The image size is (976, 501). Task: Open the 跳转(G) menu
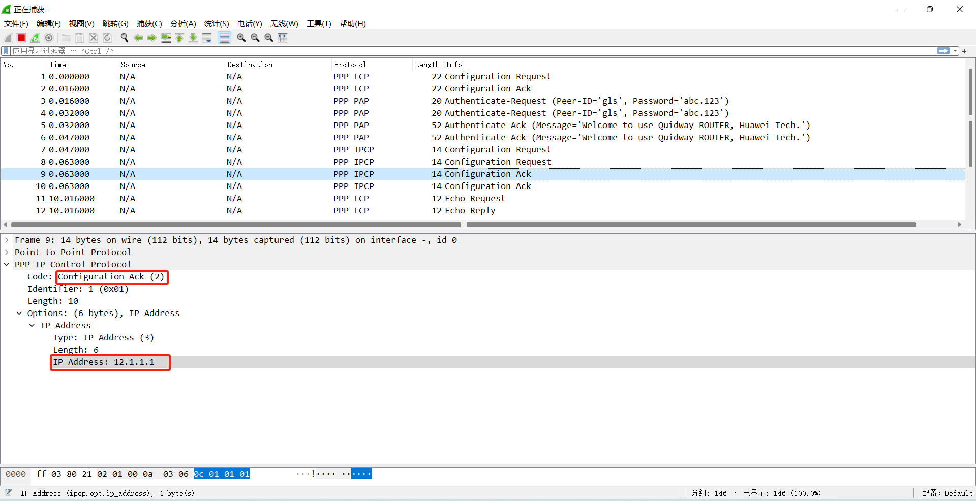click(x=115, y=24)
